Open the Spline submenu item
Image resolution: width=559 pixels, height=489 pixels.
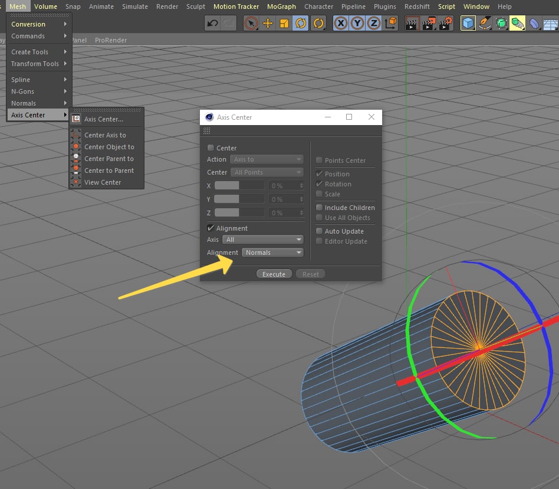40,80
